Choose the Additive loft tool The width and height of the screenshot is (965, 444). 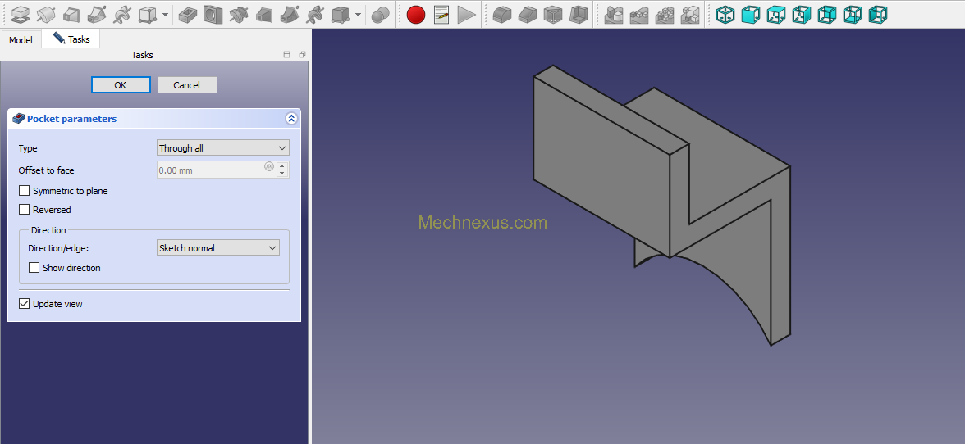71,14
